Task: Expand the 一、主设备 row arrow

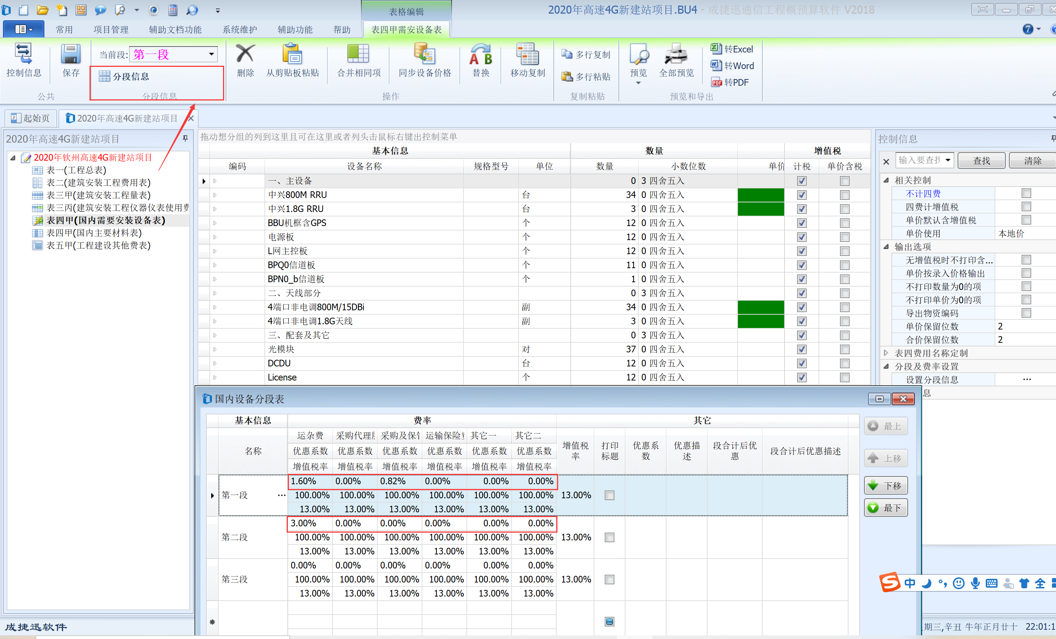Action: [x=215, y=181]
